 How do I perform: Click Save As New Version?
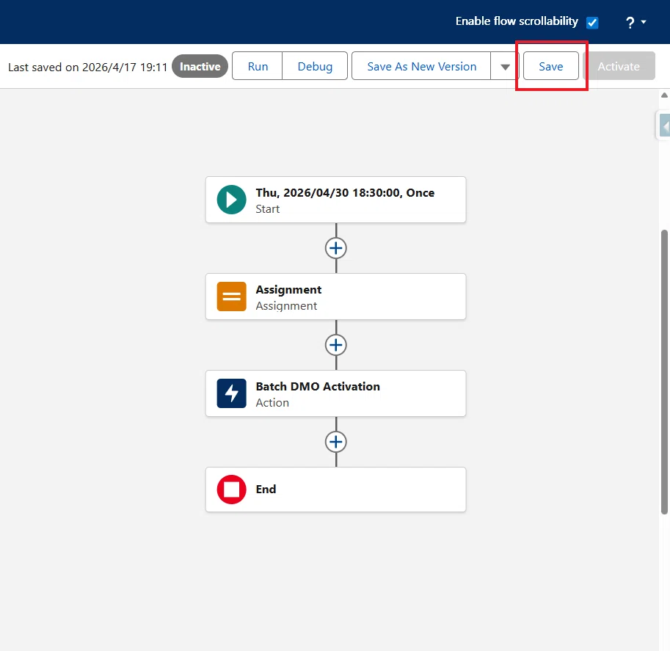click(x=421, y=66)
